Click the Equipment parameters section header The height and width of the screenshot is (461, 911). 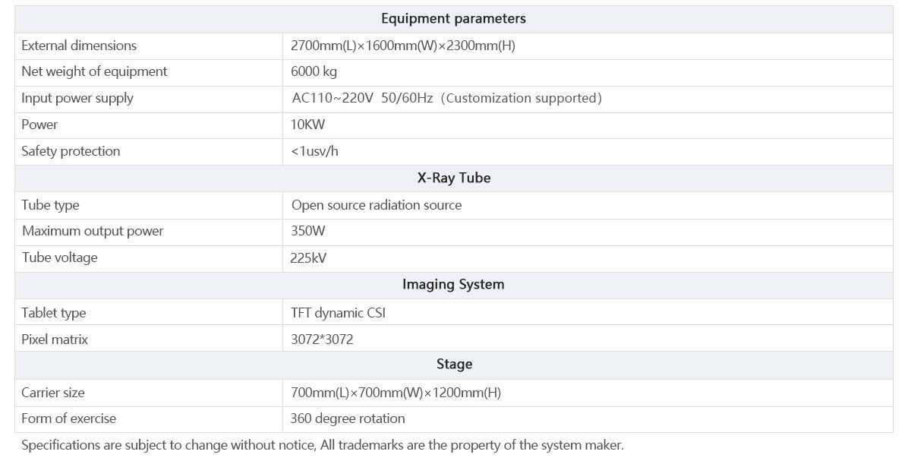click(x=453, y=19)
